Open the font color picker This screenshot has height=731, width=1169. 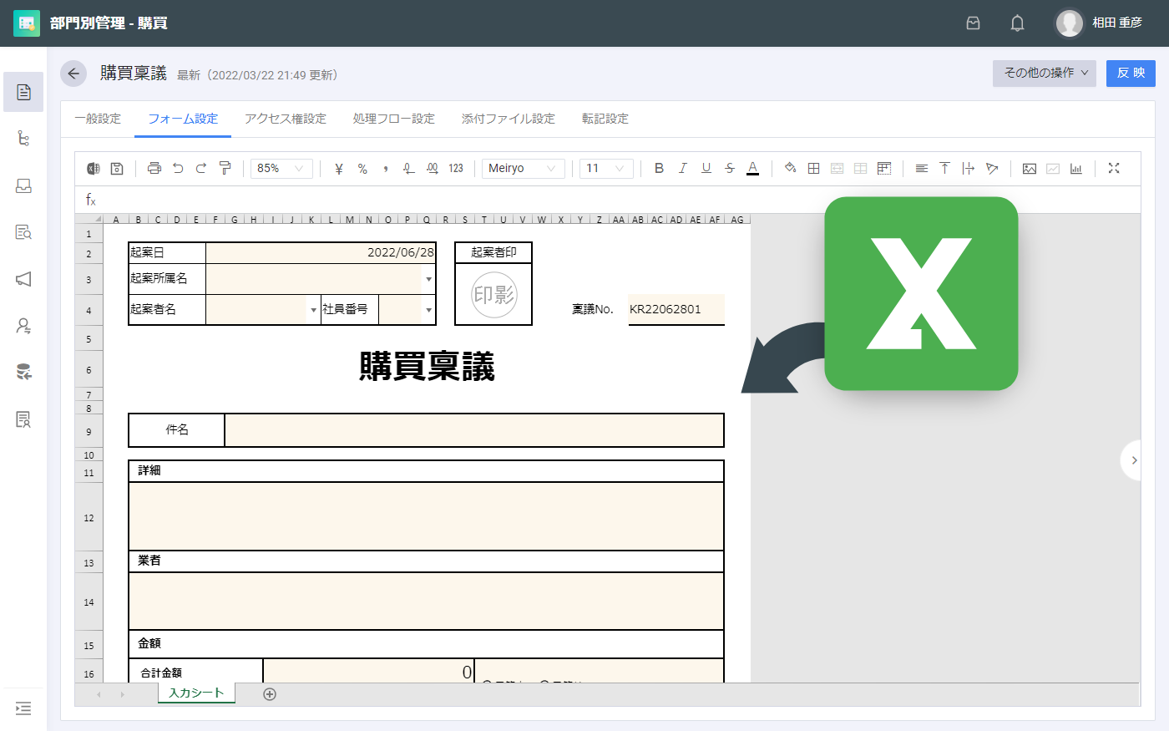coord(753,168)
